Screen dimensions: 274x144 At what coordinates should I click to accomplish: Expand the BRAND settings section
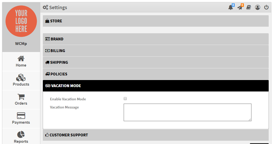156,39
